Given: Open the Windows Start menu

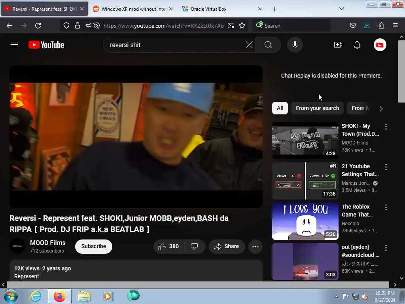Looking at the screenshot, I should [x=11, y=296].
